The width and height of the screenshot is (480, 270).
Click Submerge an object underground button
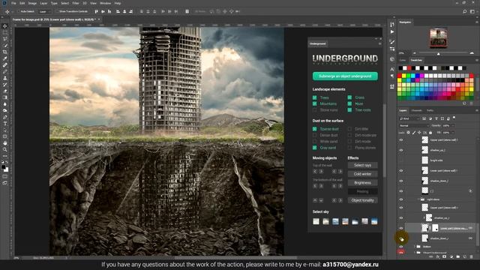point(345,76)
